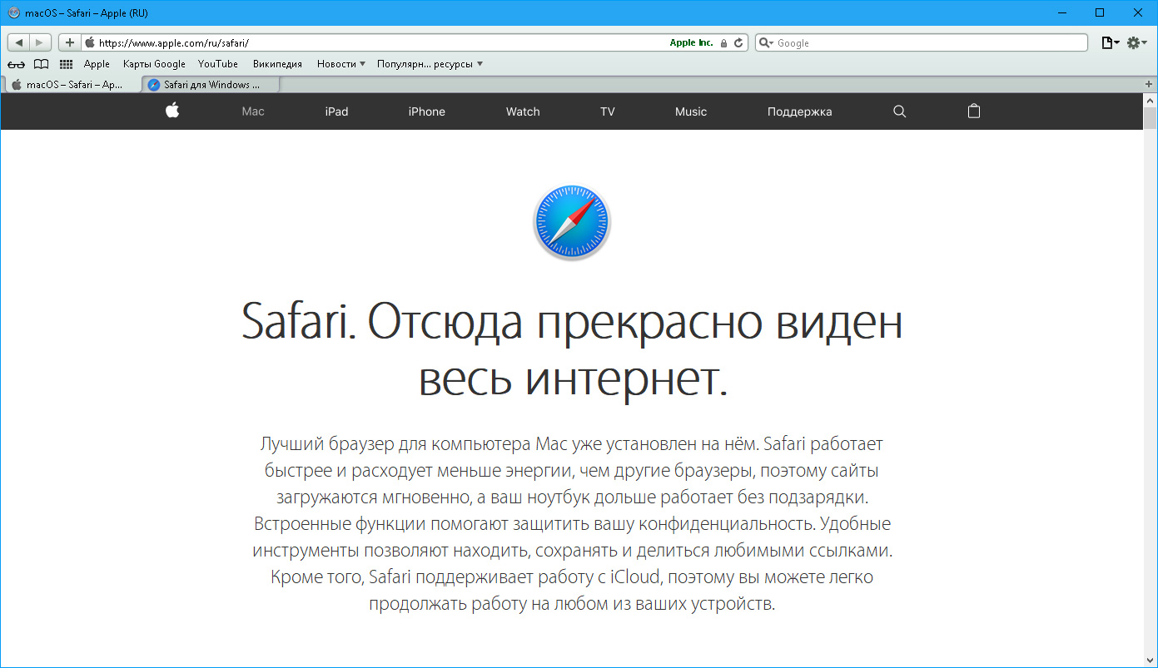Image resolution: width=1158 pixels, height=668 pixels.
Task: Open Watch in site navigation
Action: [523, 111]
